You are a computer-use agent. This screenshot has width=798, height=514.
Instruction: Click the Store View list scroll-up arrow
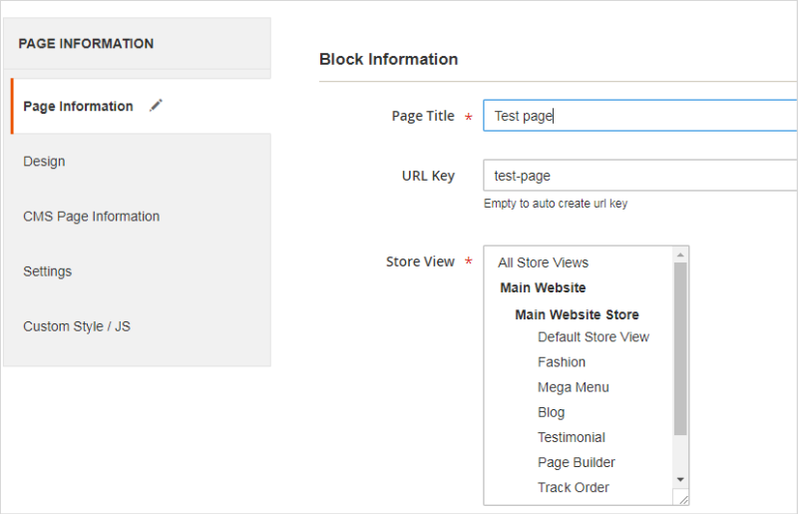click(680, 255)
